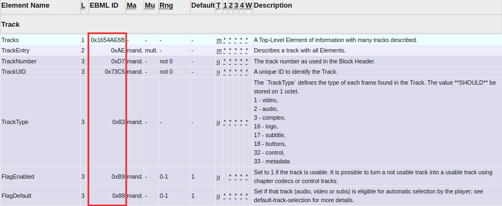Click the abbreviated Mu column header
This screenshot has height=206, width=502.
pyautogui.click(x=150, y=5)
